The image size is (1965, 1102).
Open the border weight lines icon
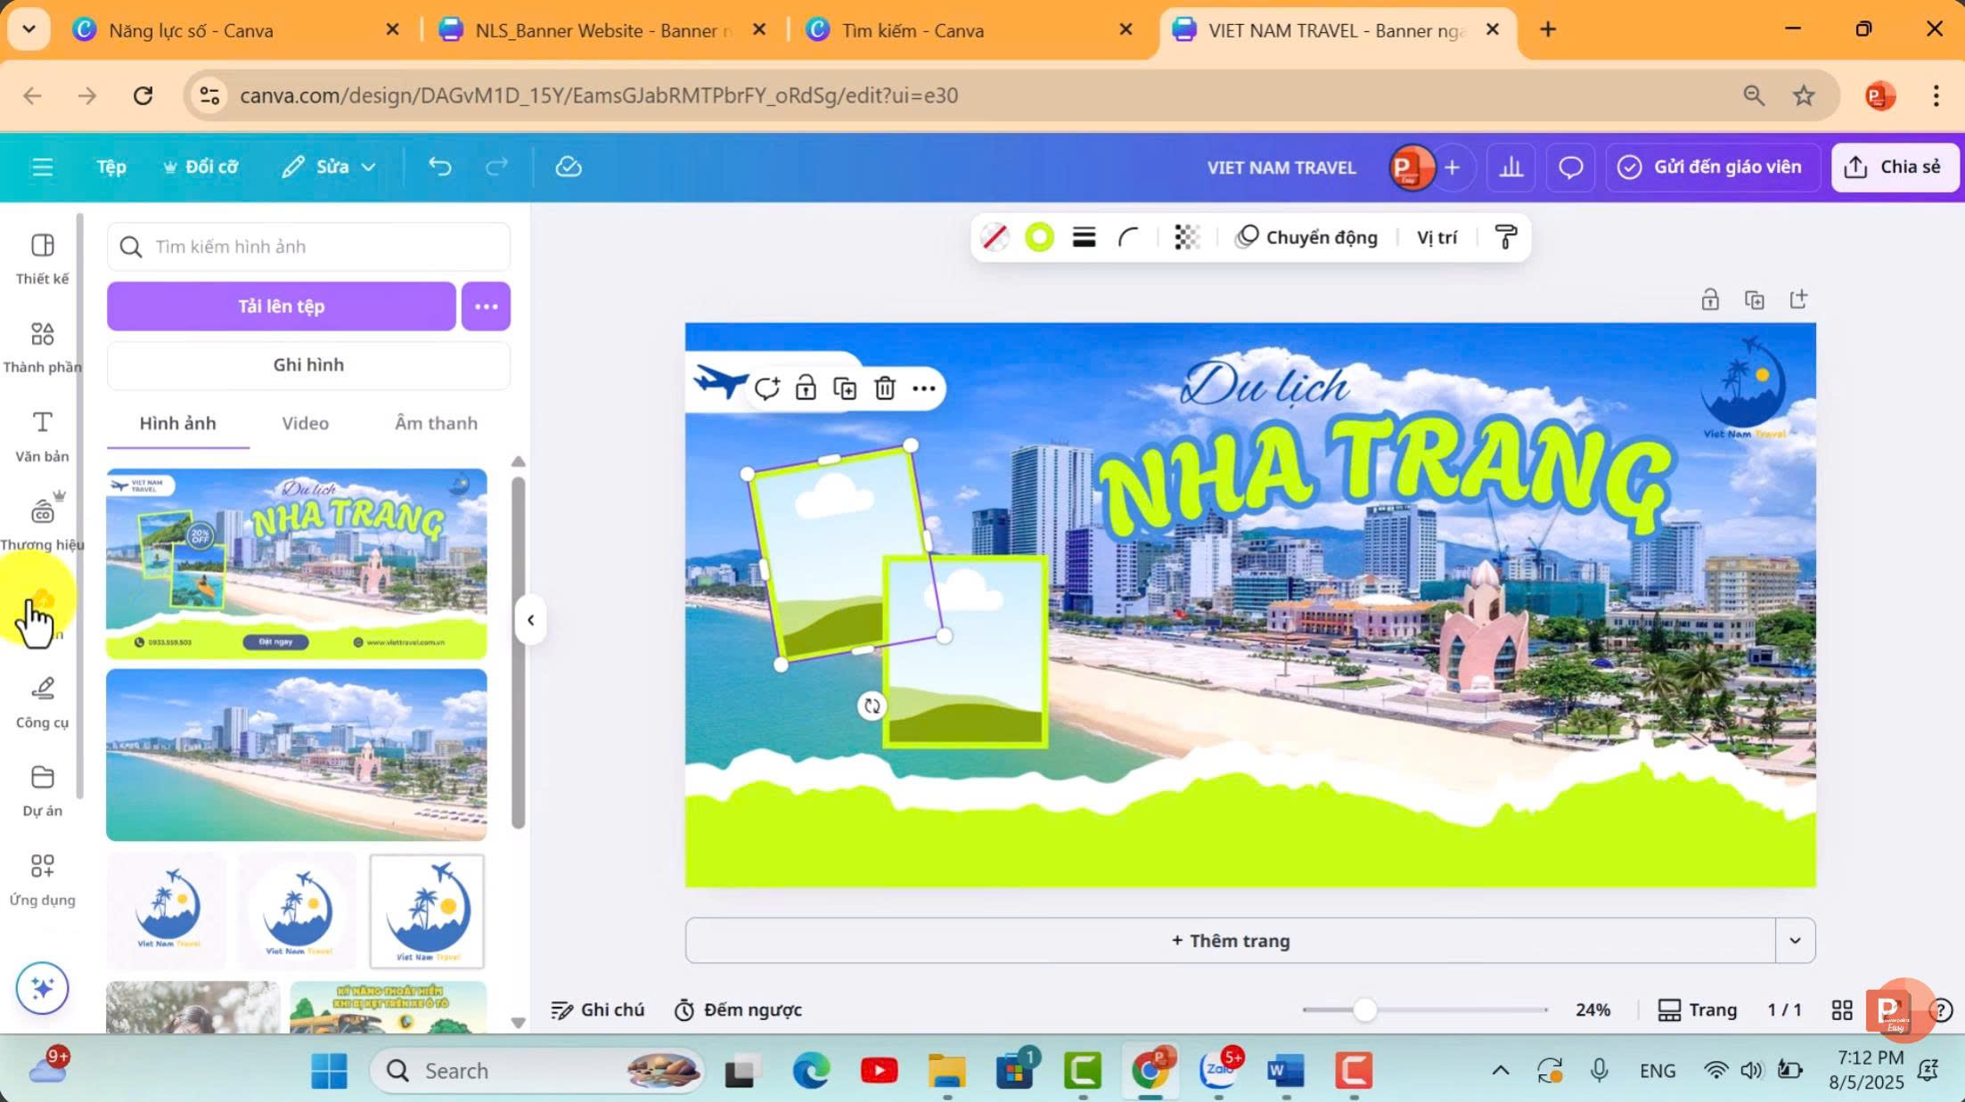click(1084, 237)
